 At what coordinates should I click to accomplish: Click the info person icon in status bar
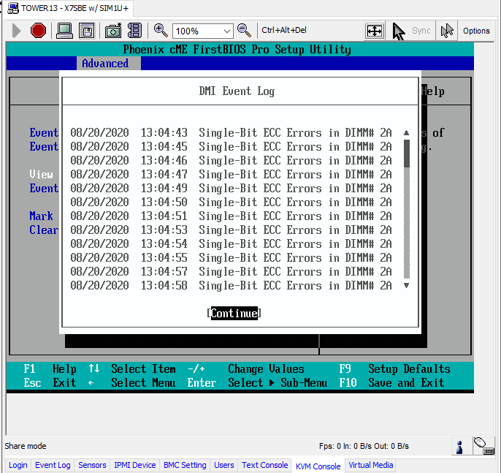(x=460, y=447)
